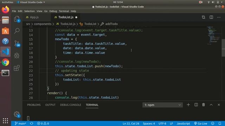225x126 pixels.
Task: Click Synchronize Changes icon in status bar
Action: click(32, 124)
